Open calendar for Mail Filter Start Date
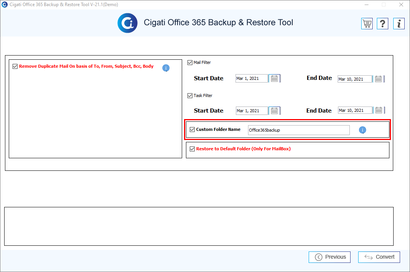This screenshot has width=410, height=272. click(274, 79)
